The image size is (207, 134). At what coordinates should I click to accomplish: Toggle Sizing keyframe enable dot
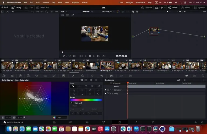105,93
